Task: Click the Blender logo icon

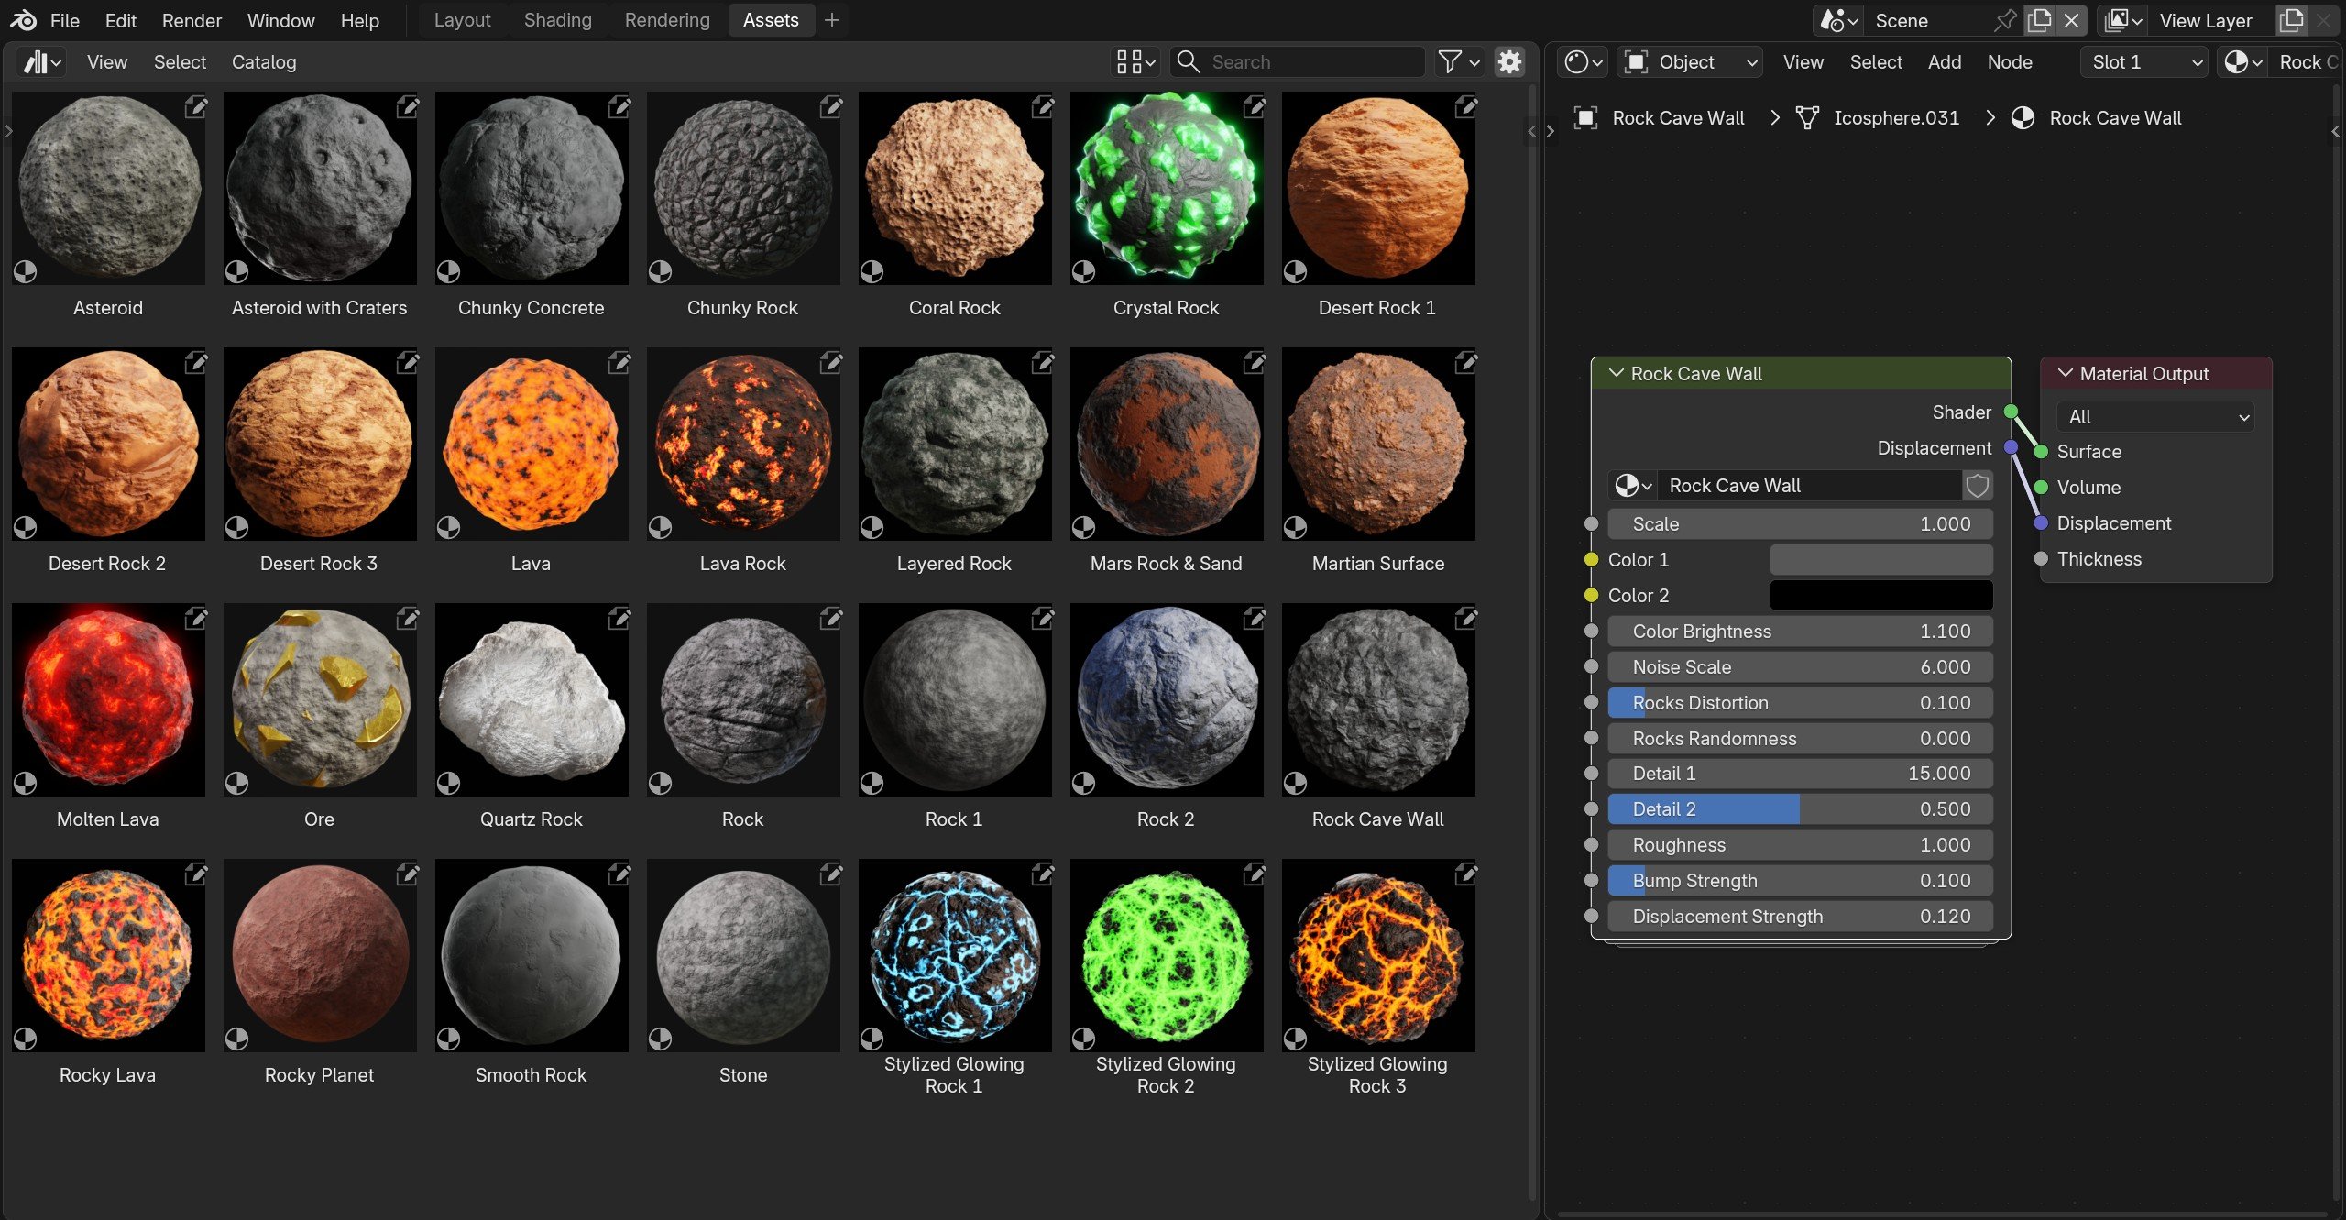Action: 23,20
